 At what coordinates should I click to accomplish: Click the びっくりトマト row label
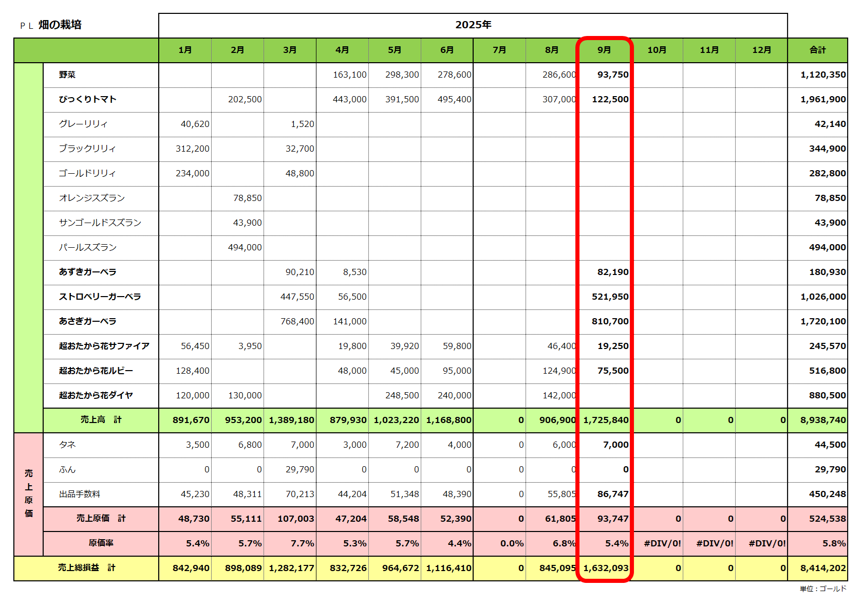87,99
